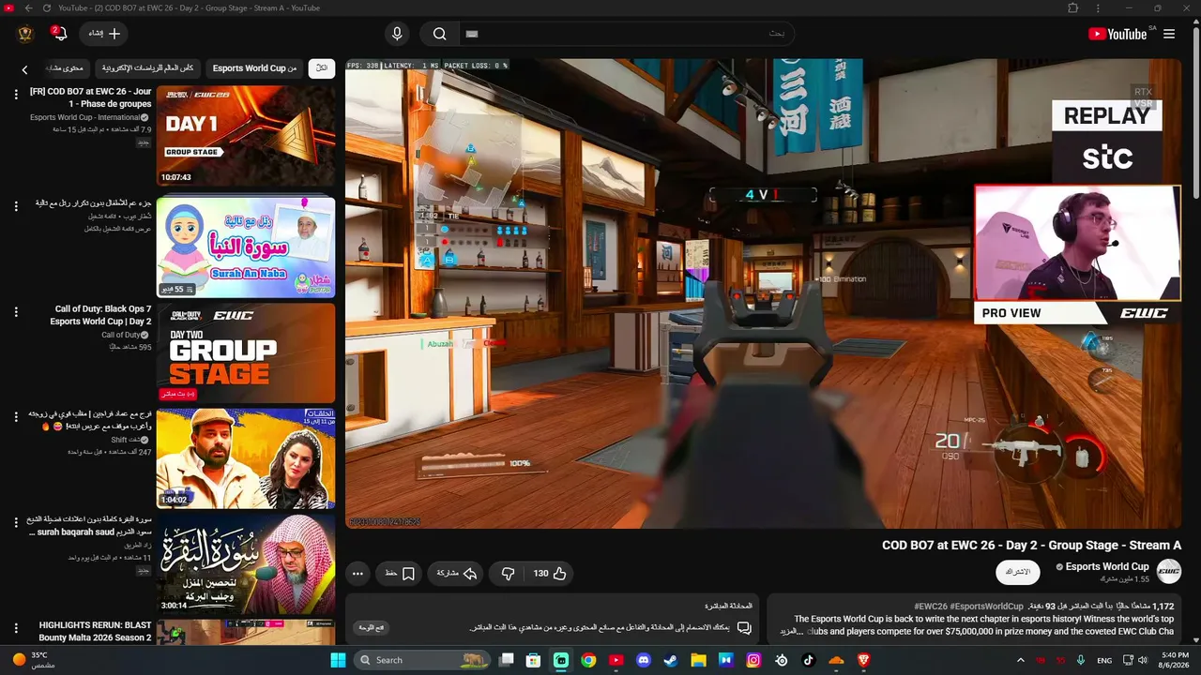Subscribe to Esports World Cup channel
The width and height of the screenshot is (1201, 675).
tap(1018, 572)
